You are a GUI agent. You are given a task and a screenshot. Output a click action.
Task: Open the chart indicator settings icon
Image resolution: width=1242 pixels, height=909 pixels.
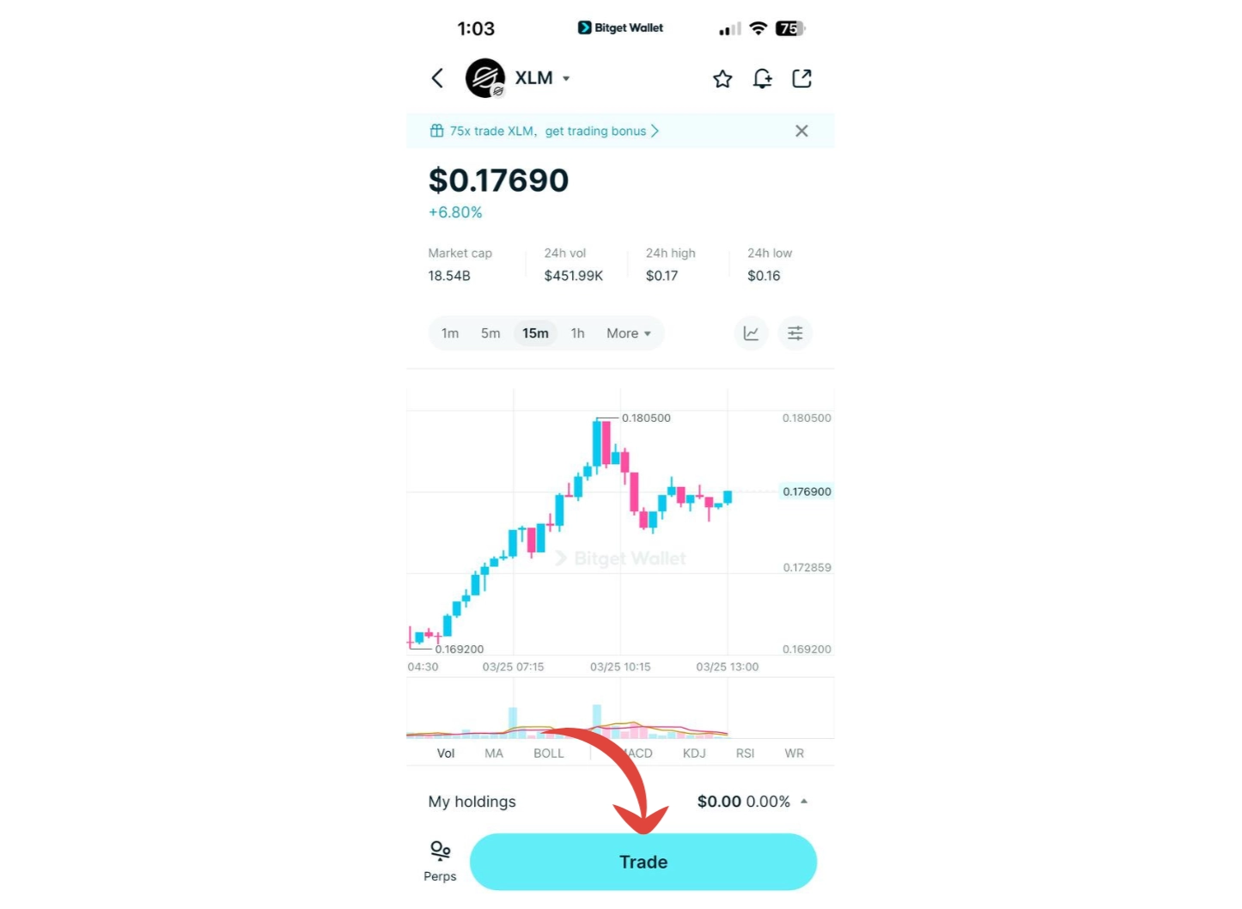[795, 333]
